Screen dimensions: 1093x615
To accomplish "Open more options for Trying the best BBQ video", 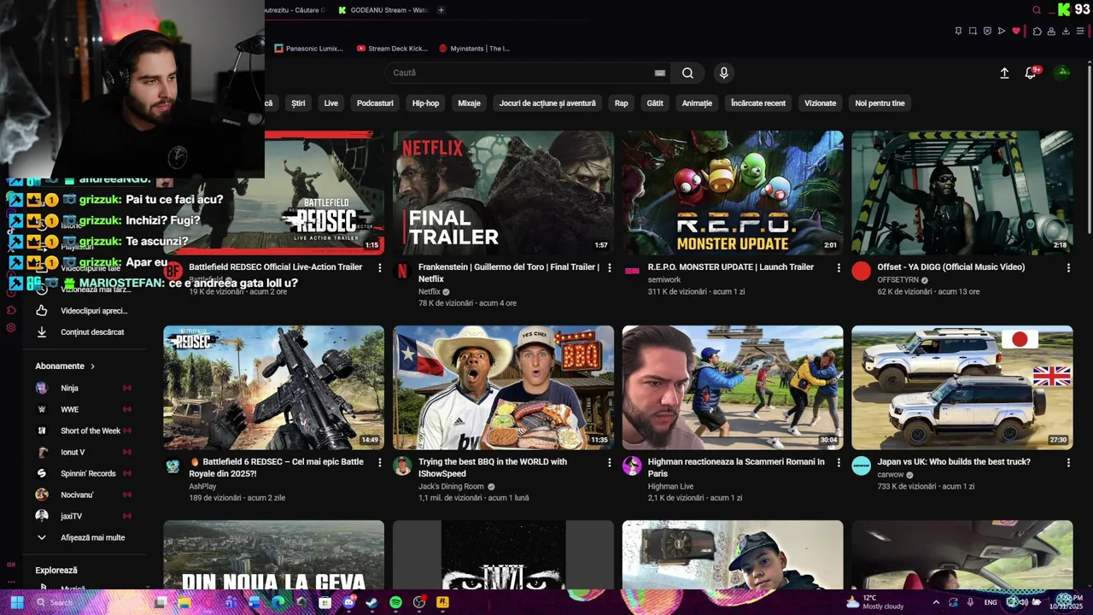I will pos(610,462).
